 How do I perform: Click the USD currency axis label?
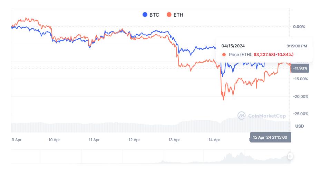pos(300,126)
